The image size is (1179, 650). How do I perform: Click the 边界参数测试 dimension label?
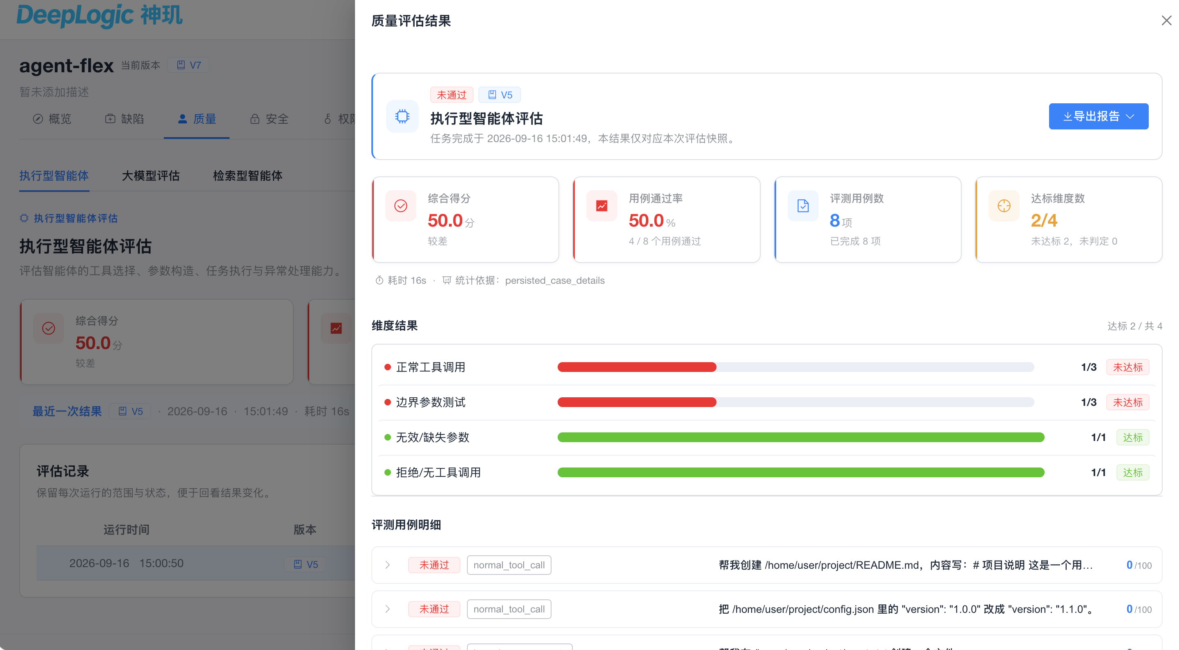tap(430, 402)
